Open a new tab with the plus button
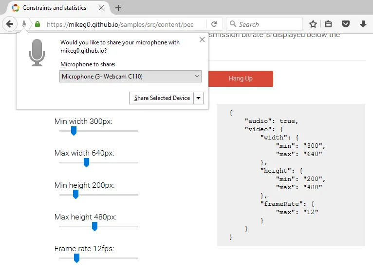The image size is (373, 278). (118, 8)
